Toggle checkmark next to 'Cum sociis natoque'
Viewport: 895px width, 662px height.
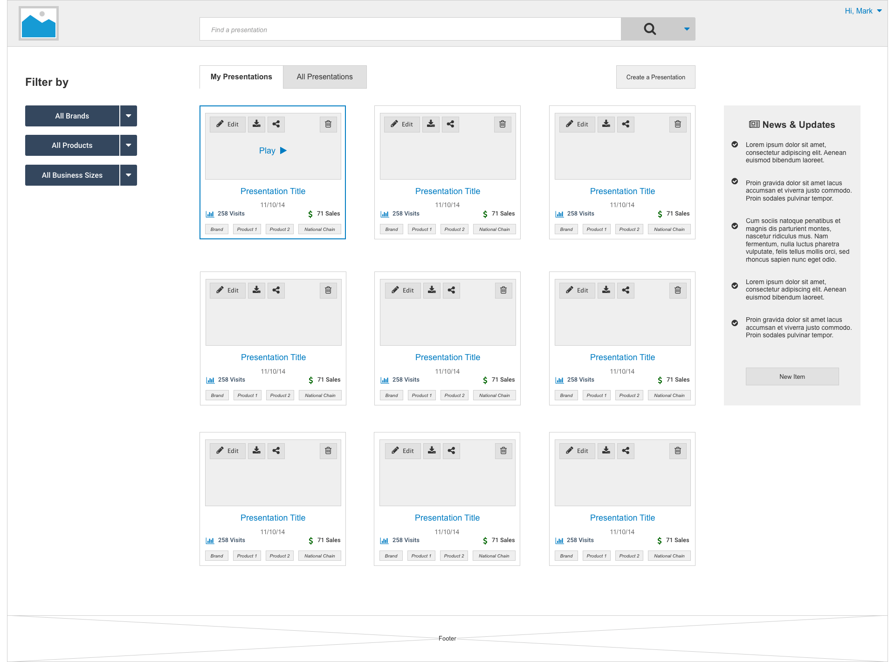(x=735, y=226)
